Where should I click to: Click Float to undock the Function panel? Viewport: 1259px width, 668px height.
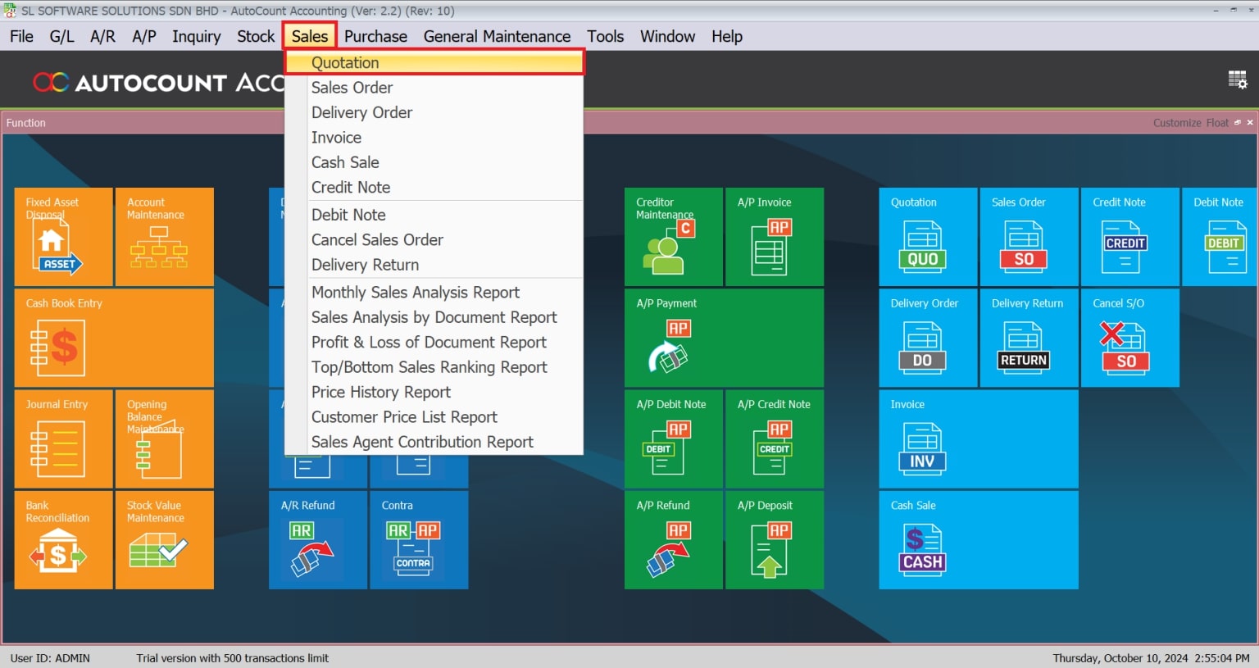(x=1216, y=122)
